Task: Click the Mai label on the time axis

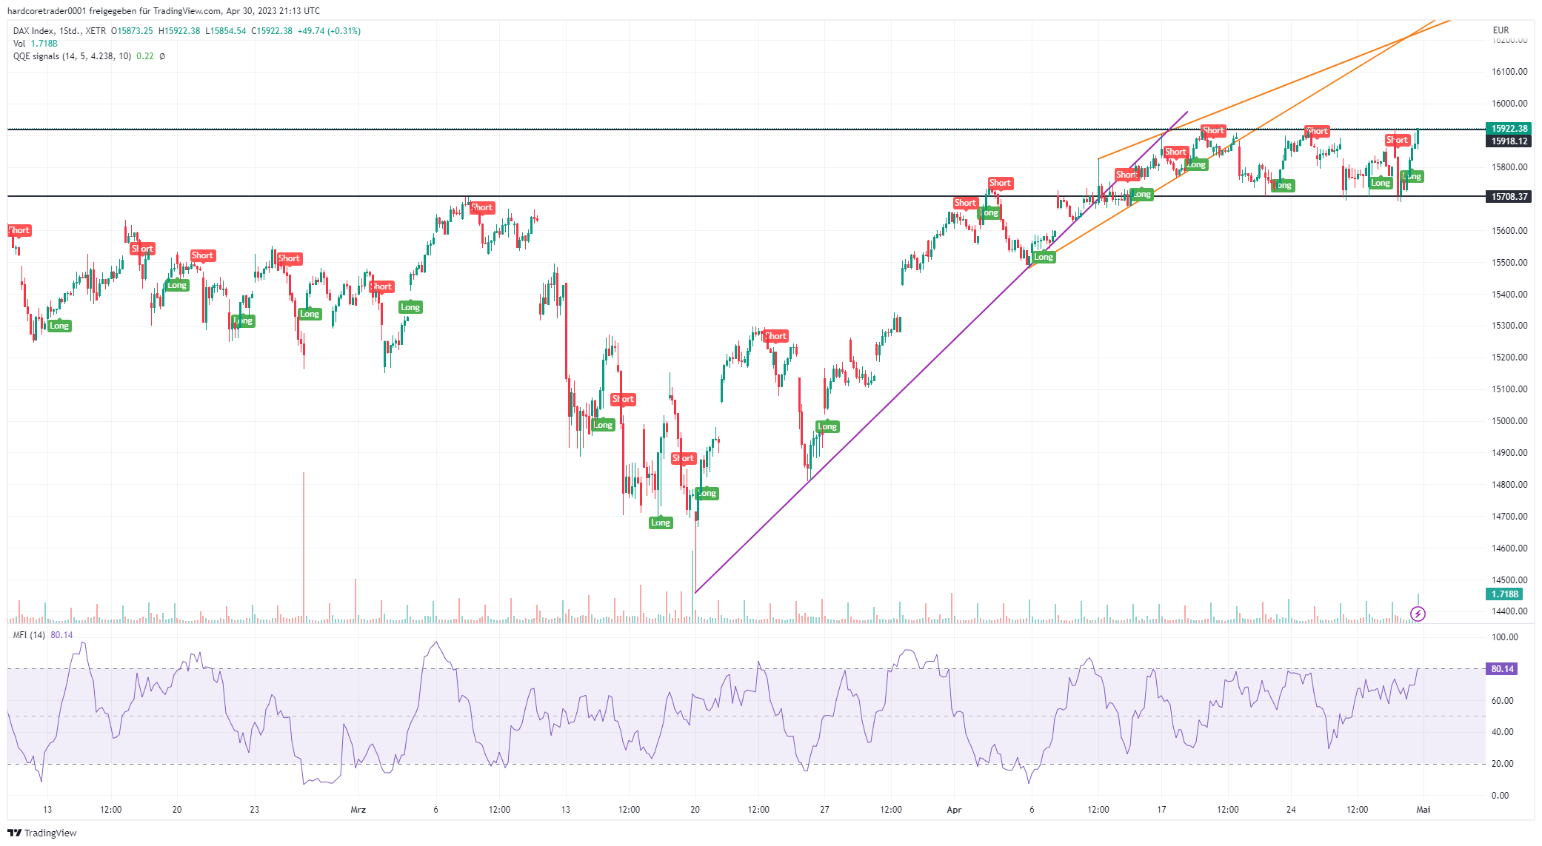Action: [1423, 810]
